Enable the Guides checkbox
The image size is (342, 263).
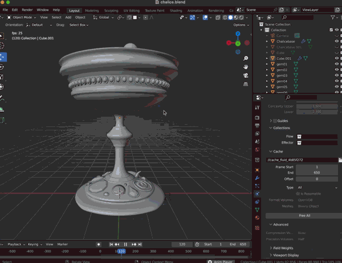(275, 121)
